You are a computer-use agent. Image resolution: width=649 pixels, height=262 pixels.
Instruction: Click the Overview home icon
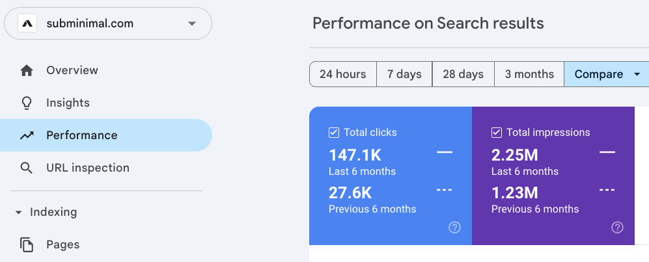pos(27,70)
